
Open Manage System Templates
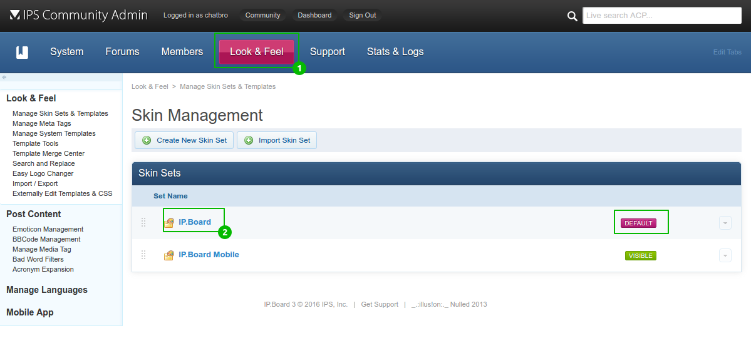point(54,133)
